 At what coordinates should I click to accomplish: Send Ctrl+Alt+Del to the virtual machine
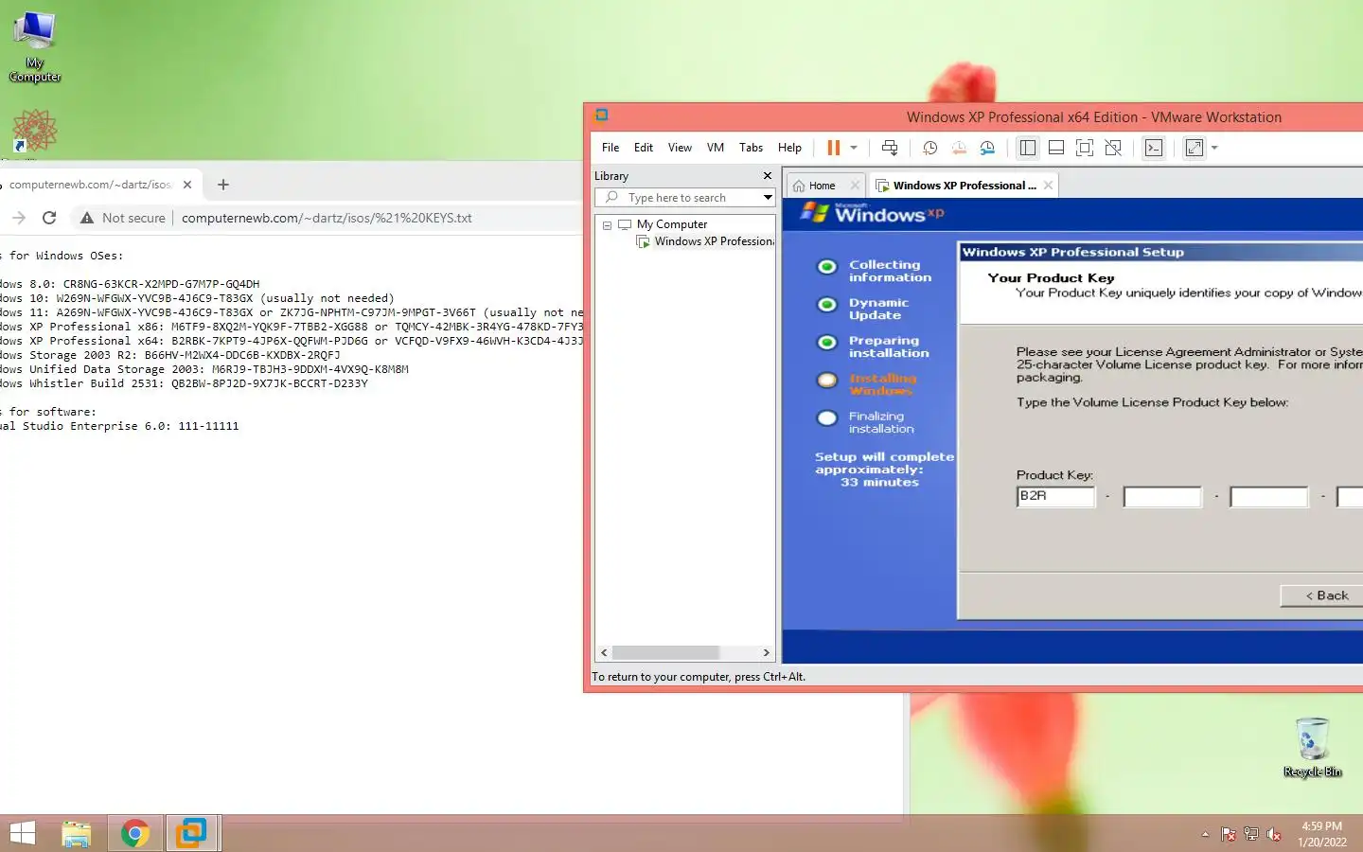pyautogui.click(x=890, y=148)
